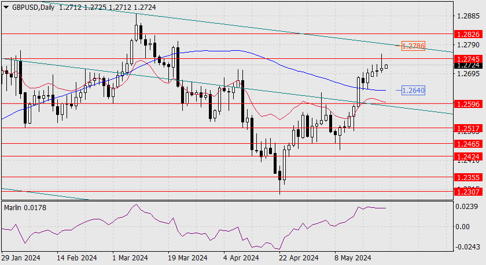Click the 1.2826 red price level label
Screen dimensions: 486x265
tap(468, 34)
